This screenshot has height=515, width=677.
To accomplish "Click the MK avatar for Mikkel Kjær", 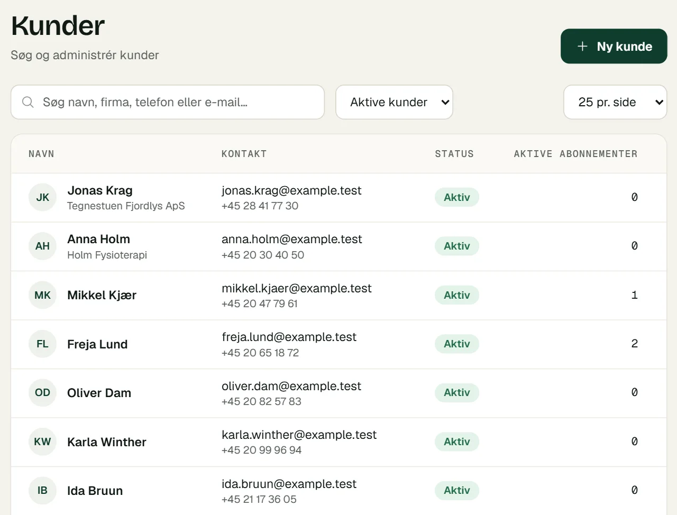I will [42, 295].
